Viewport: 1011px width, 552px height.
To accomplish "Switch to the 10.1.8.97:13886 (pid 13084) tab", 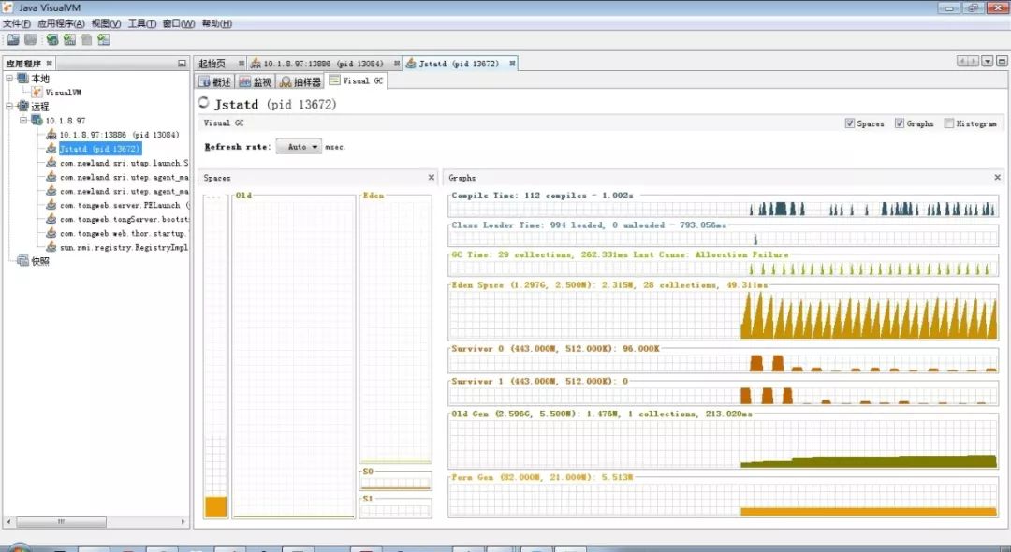I will click(x=322, y=63).
